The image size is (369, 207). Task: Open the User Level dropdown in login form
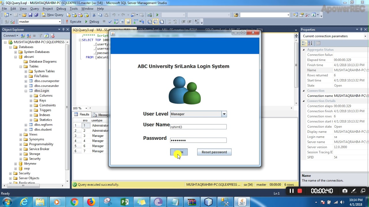click(224, 114)
